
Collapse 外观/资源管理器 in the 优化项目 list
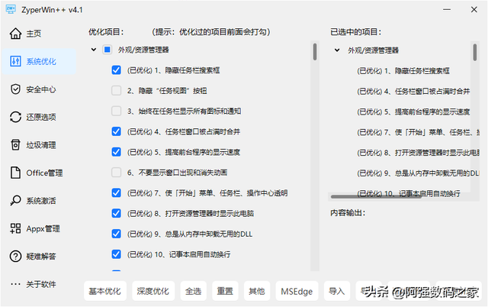pos(93,50)
